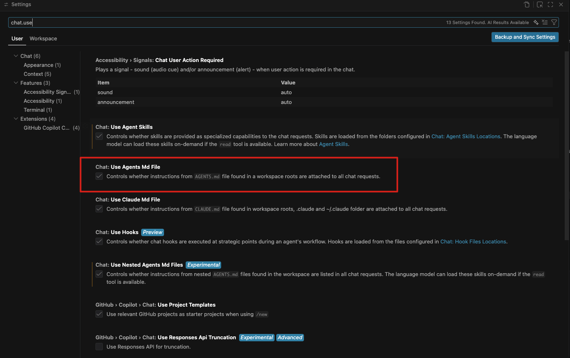The width and height of the screenshot is (570, 358).
Task: Collapse the Chat category in the sidebar tree
Action: click(x=16, y=56)
